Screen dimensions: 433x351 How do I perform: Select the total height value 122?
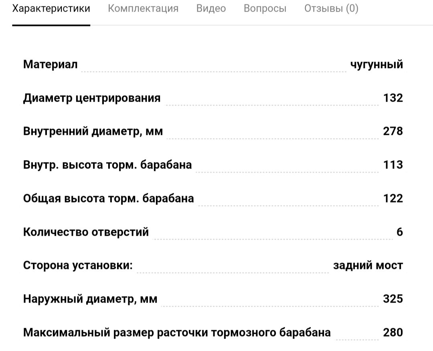pyautogui.click(x=393, y=199)
